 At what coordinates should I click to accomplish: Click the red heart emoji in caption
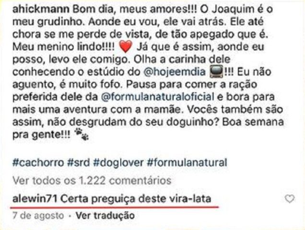126,47
